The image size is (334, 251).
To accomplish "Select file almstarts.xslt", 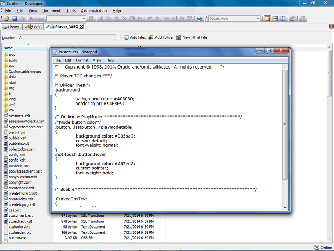I will click(17, 116).
